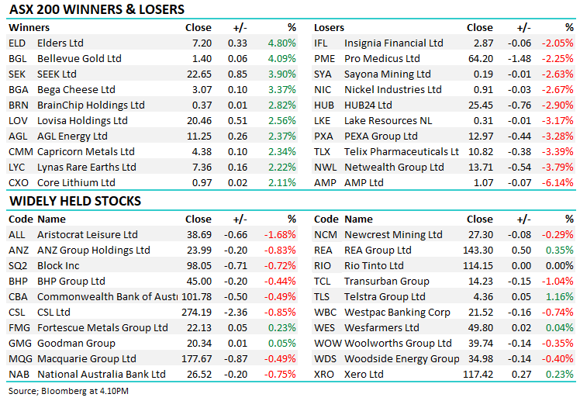Click the BHP Group Ltd name
The width and height of the screenshot is (580, 401).
click(x=71, y=282)
